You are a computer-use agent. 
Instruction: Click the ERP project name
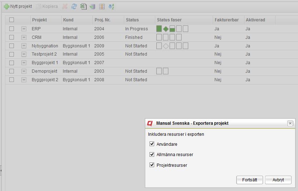pos(36,29)
